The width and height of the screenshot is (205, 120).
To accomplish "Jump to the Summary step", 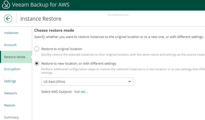I will [11, 117].
